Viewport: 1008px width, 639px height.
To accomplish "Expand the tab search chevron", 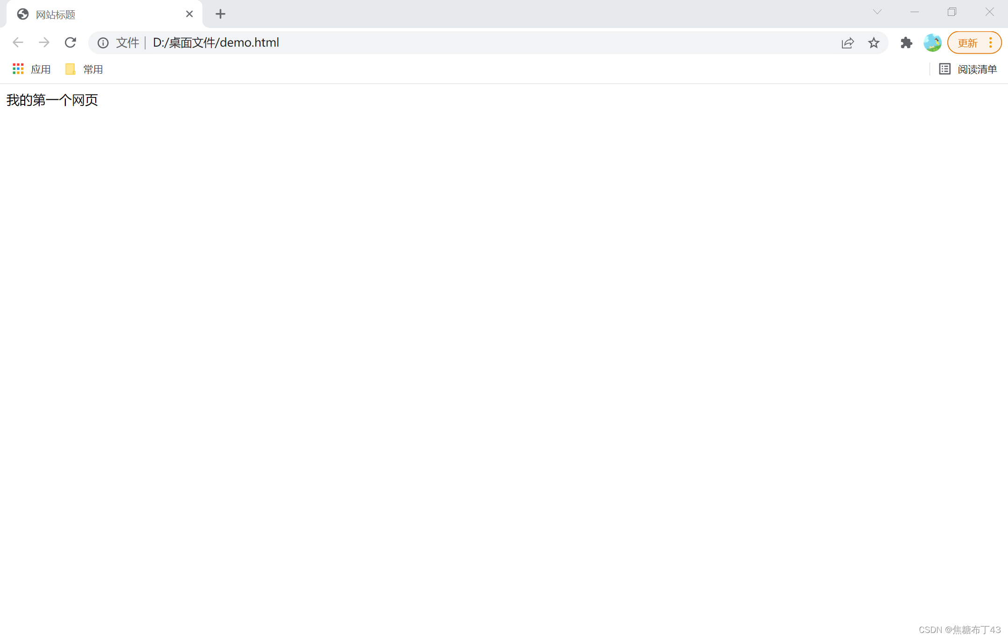I will (877, 12).
